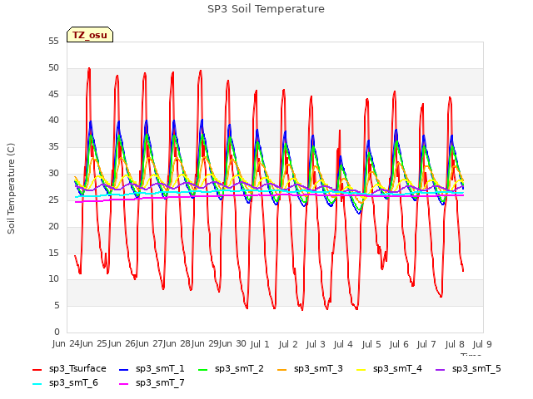Image resolution: width=533 pixels, height=399 pixels.
Task: Click the orange sp3_smT_3 legend swatch
Action: (282, 369)
